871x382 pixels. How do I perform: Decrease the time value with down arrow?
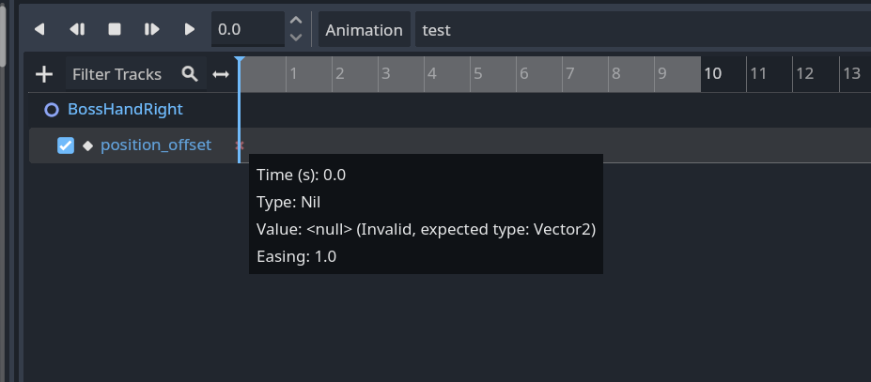point(296,38)
